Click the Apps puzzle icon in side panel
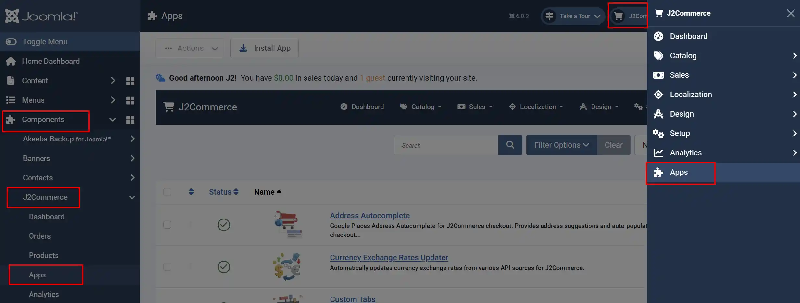The height and width of the screenshot is (303, 800). (x=658, y=172)
